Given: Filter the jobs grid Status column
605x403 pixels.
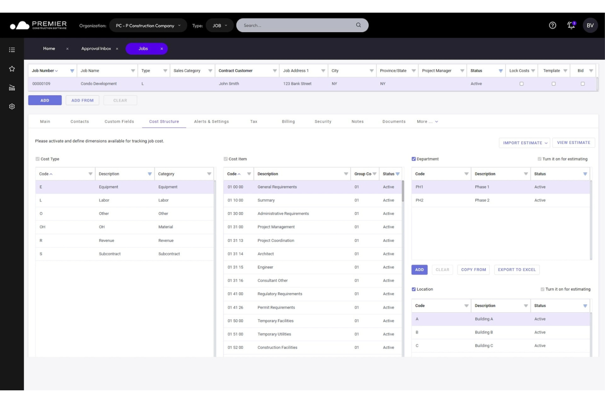Looking at the screenshot, I should 501,71.
